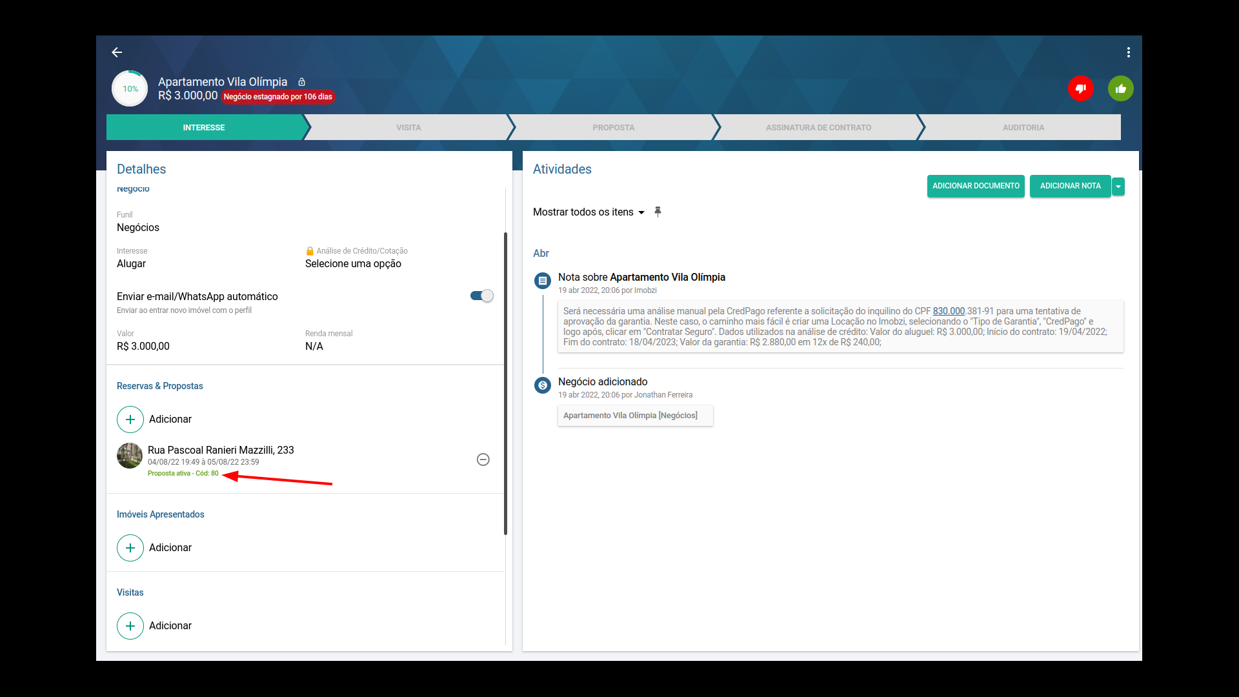Mark deal as lost with thumbs-down

coord(1081,88)
